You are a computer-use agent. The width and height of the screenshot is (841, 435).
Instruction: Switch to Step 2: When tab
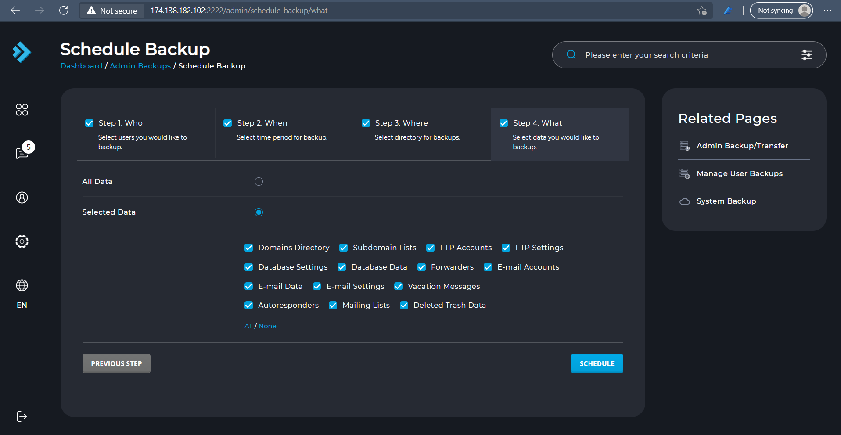coord(284,134)
